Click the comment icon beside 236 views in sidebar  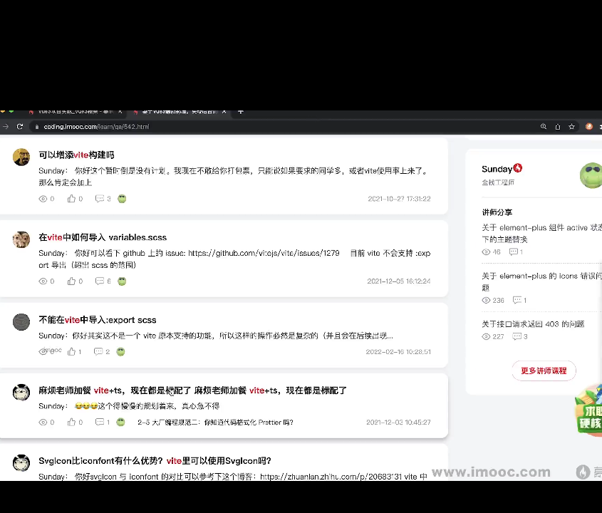point(518,300)
